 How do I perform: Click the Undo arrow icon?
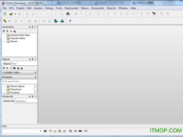click(x=41, y=14)
